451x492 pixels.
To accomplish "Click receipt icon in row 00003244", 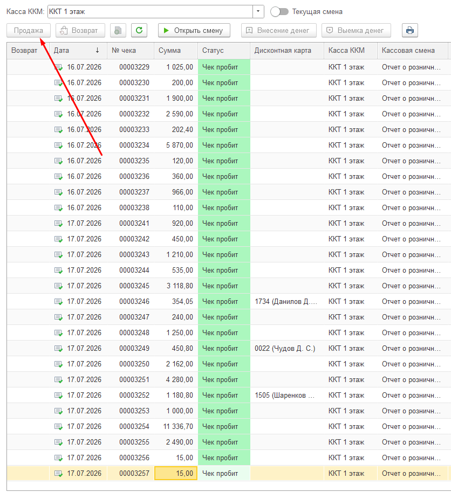I will coord(58,270).
